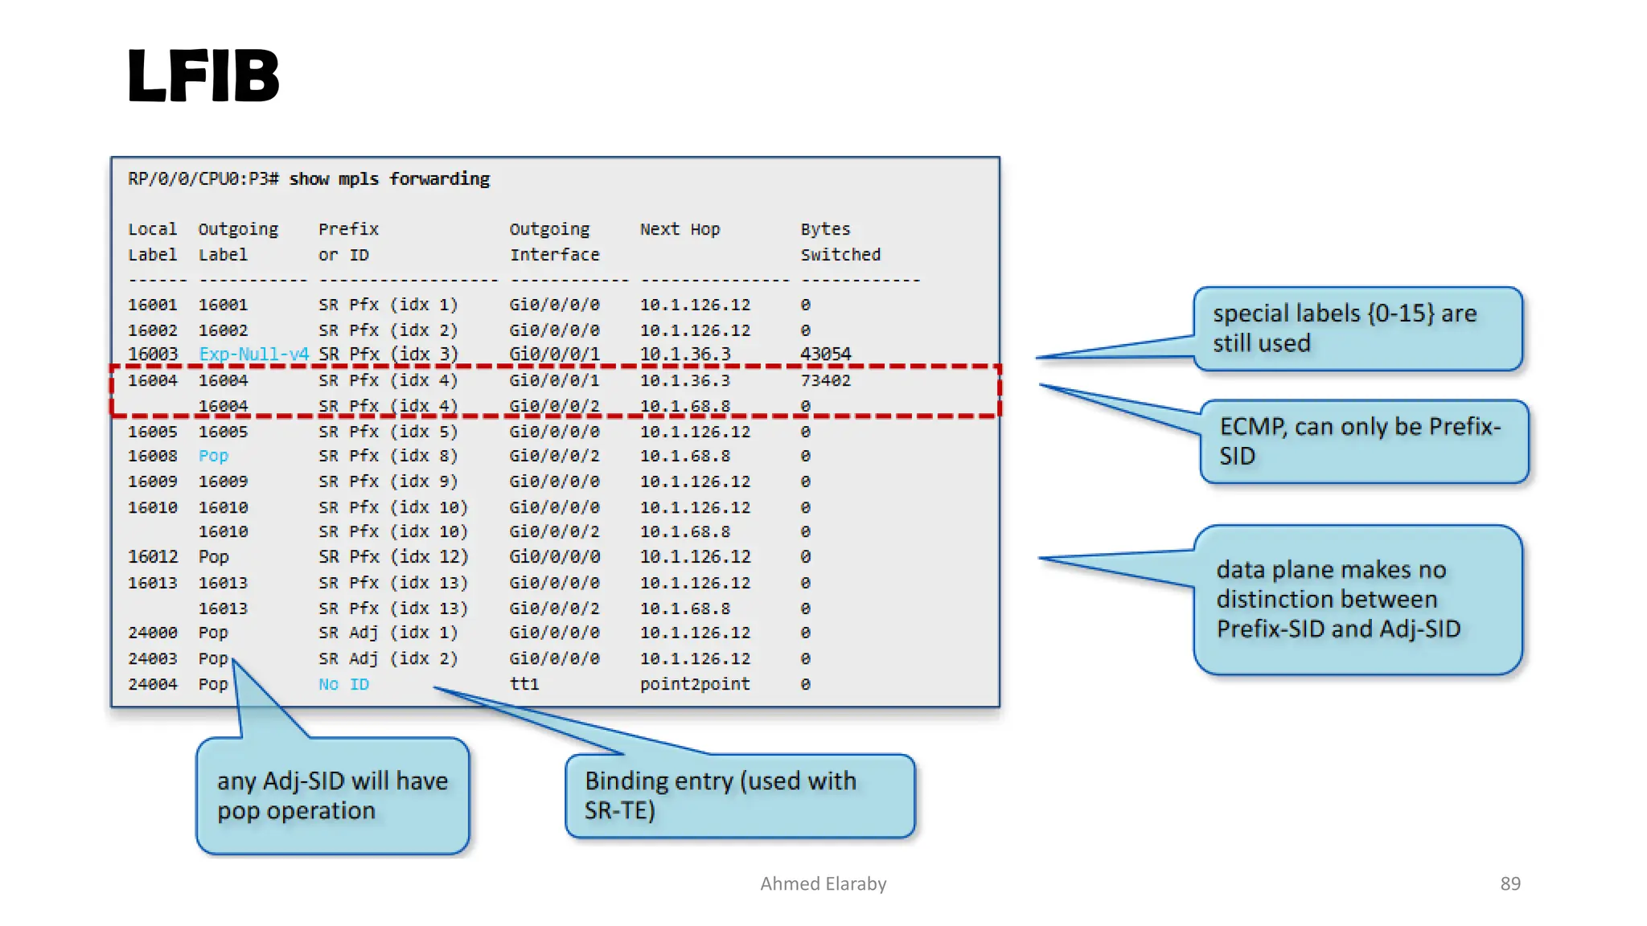
Task: Click the 73402 bytes switched value
Action: tap(825, 380)
